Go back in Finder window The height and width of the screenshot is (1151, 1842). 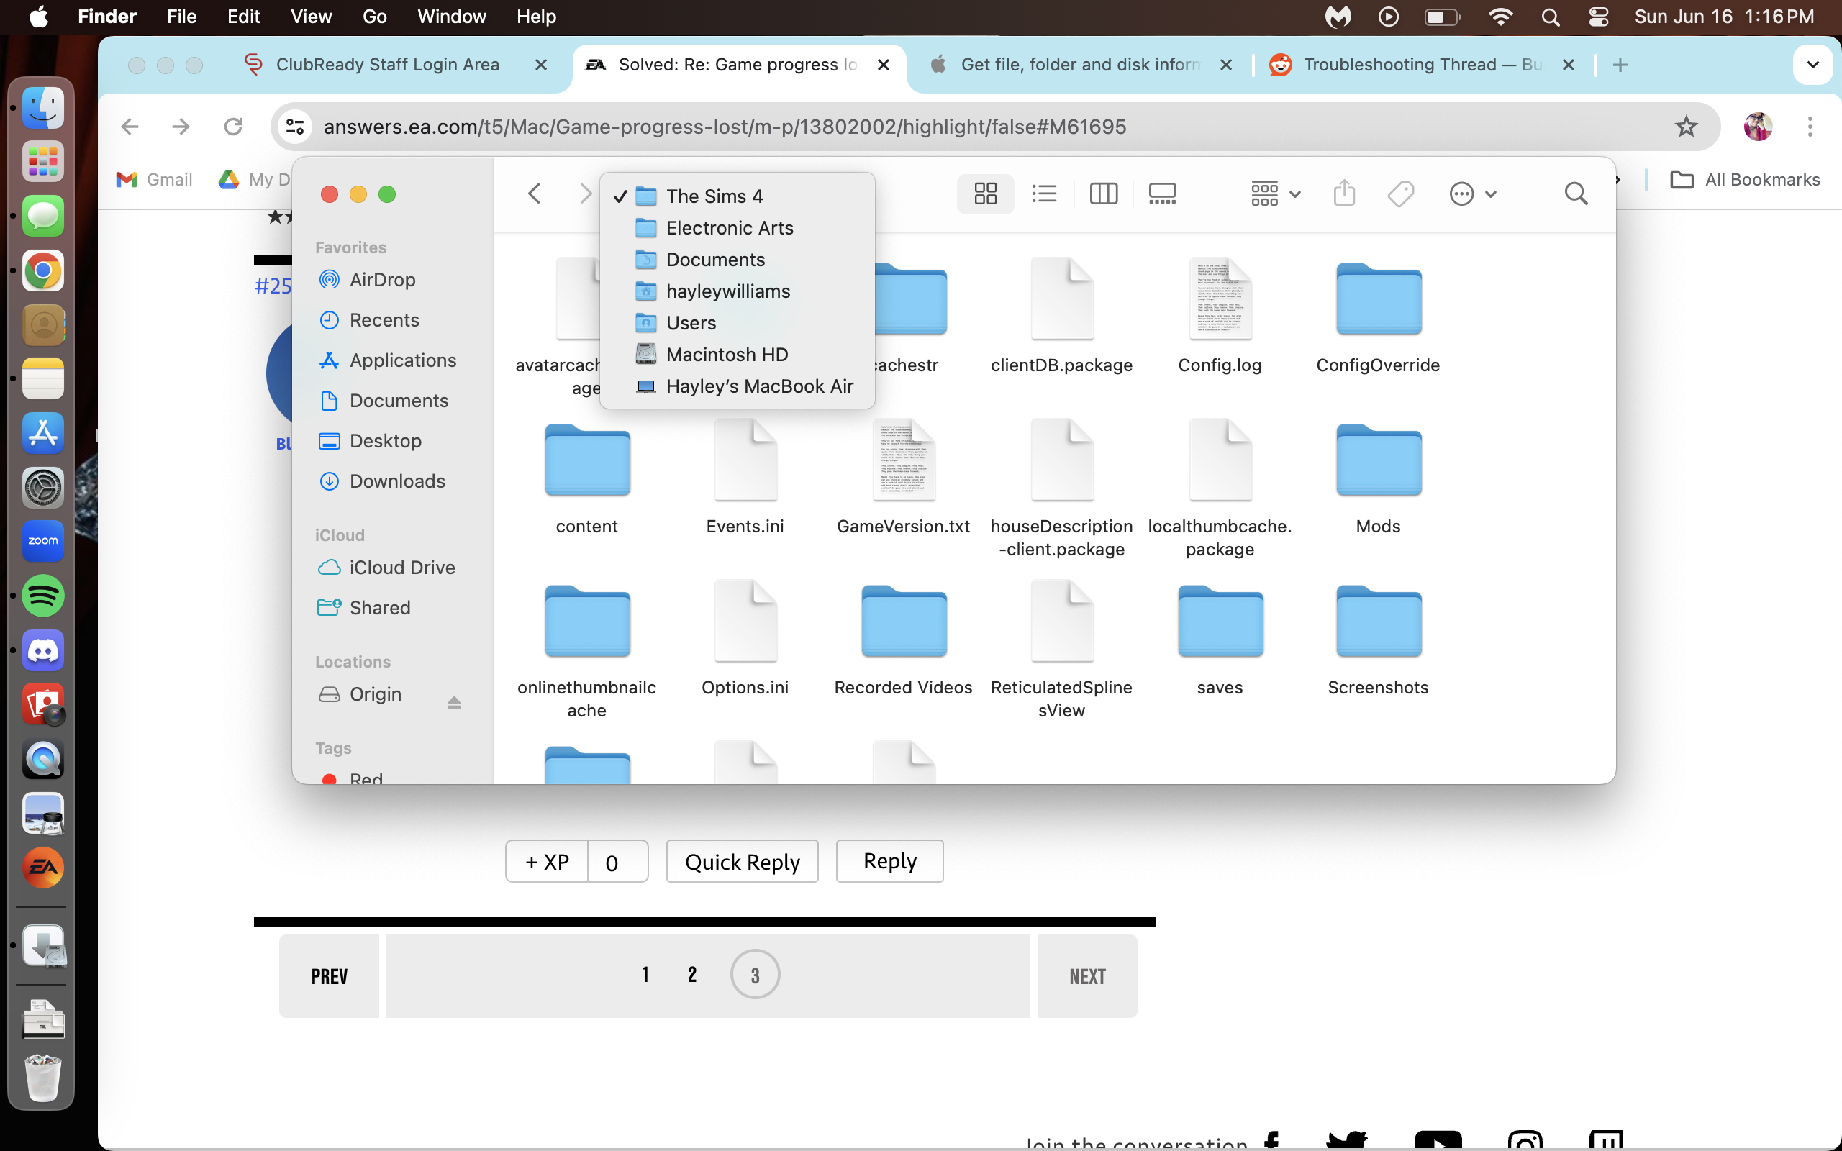coord(535,194)
